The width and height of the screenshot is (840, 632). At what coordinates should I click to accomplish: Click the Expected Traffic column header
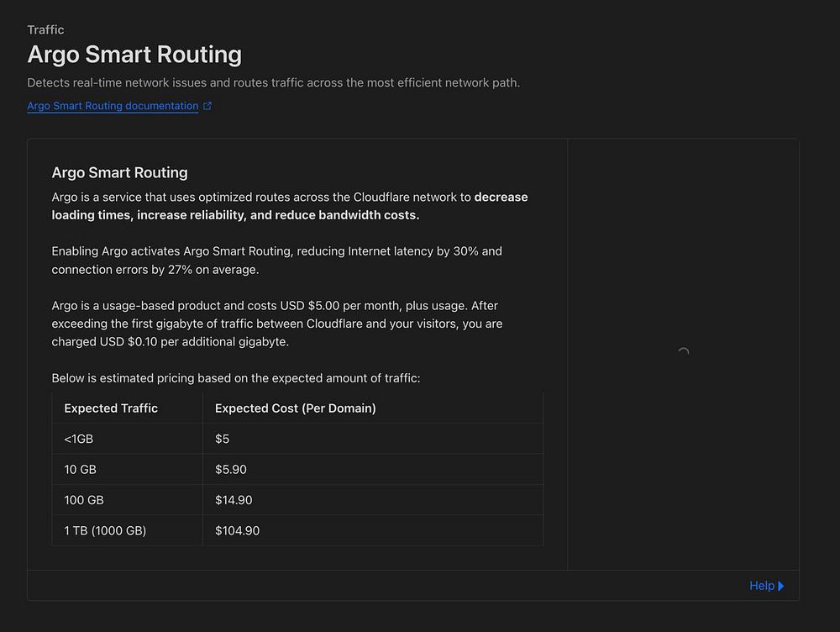111,408
